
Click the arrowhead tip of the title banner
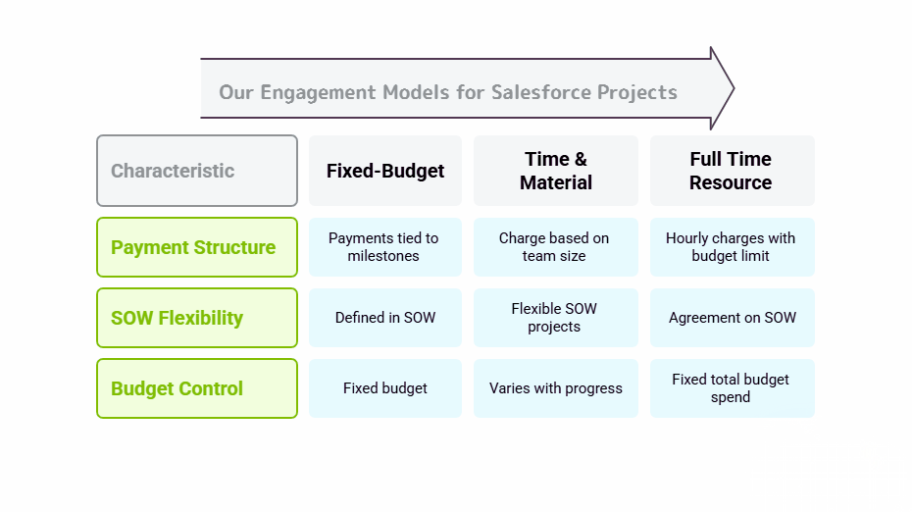[729, 88]
